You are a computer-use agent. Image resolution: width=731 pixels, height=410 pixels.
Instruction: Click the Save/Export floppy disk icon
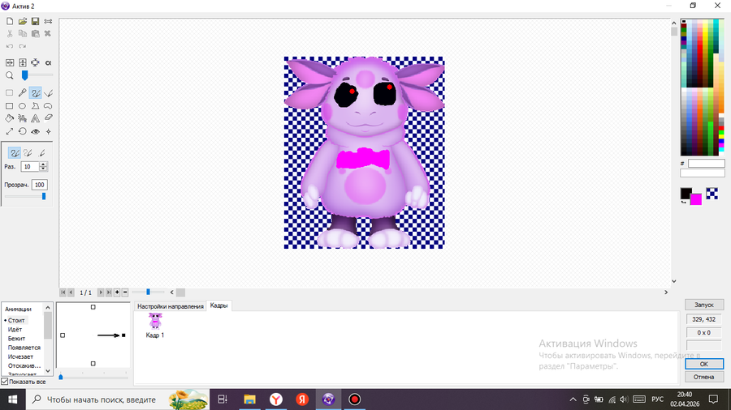35,21
